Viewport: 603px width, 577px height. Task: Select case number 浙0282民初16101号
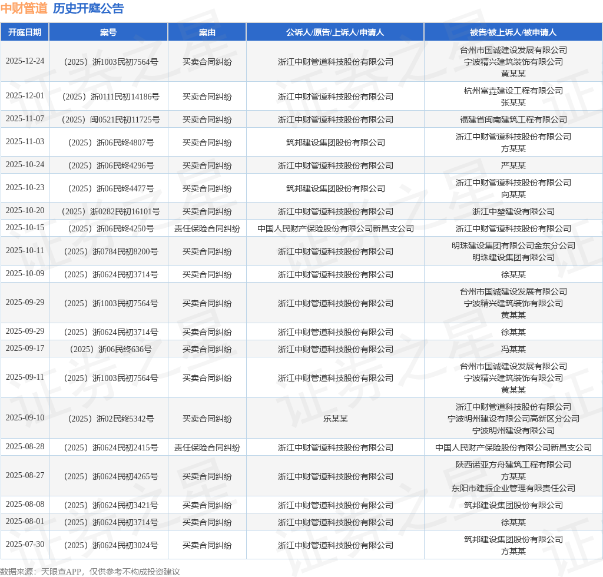point(111,211)
